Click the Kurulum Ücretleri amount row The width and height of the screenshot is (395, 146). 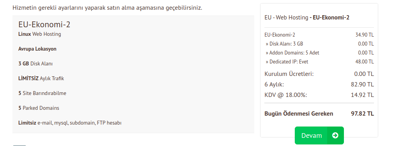pos(319,74)
